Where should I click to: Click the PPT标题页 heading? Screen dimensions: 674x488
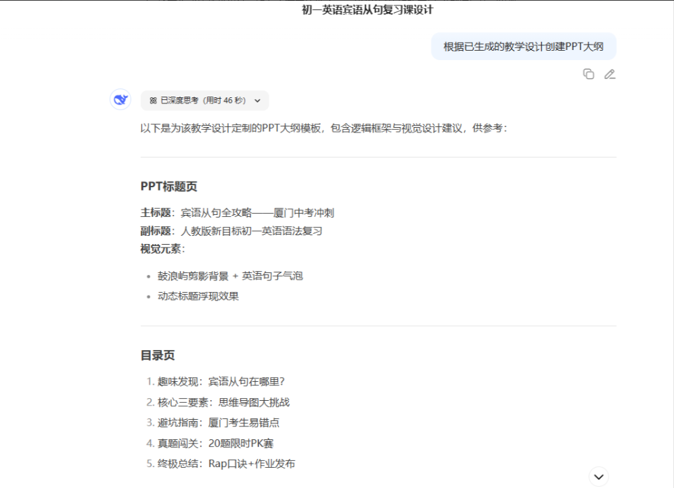169,187
